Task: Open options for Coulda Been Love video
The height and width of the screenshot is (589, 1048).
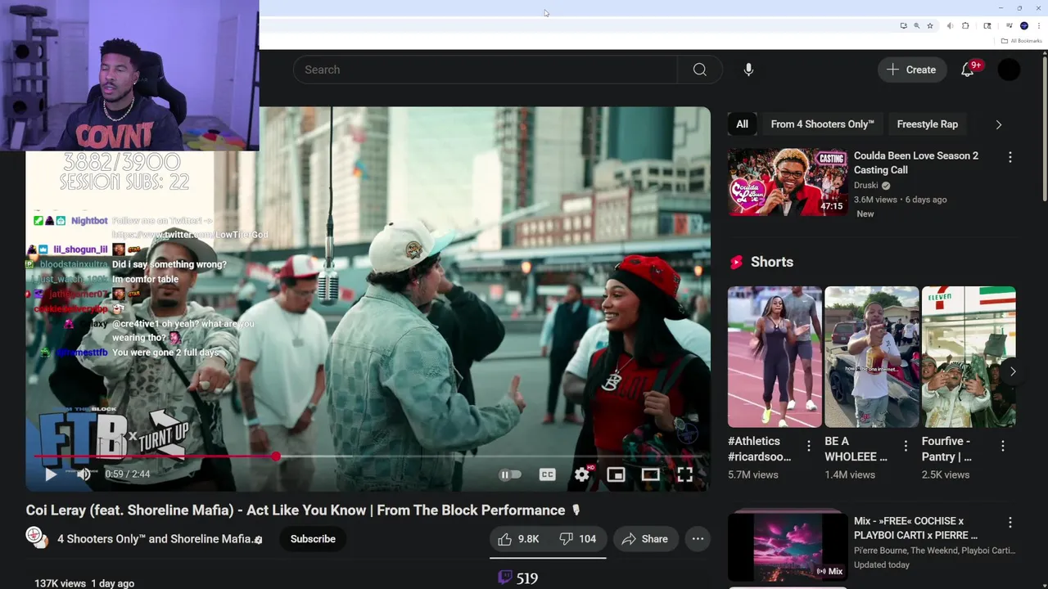Action: (1010, 157)
